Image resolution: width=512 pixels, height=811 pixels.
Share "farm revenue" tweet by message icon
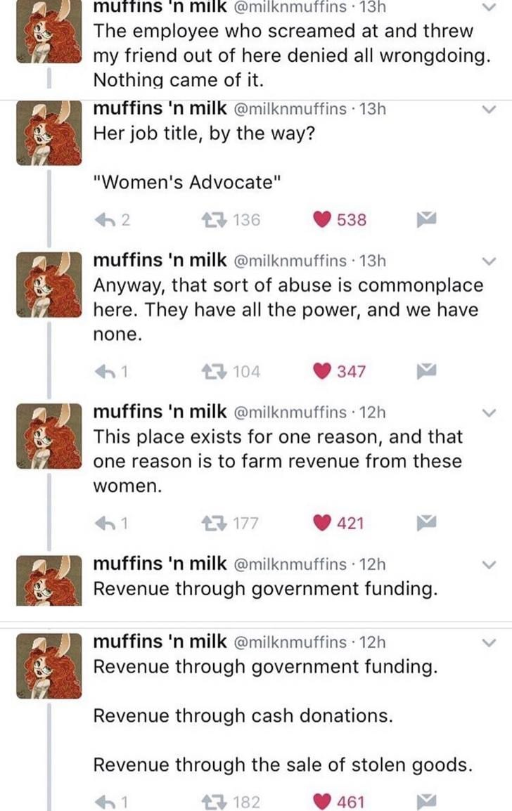[x=430, y=522]
